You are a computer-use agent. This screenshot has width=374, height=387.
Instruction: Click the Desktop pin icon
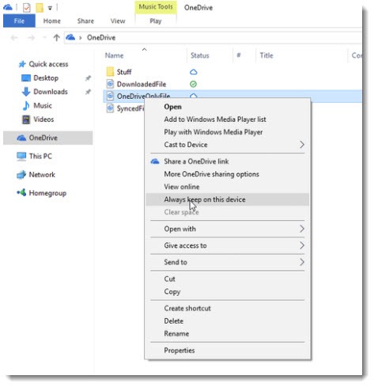(88, 78)
